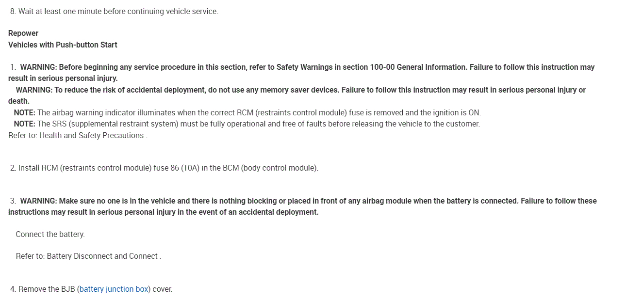The image size is (626, 300).
Task: Open Battery Disconnect and Connect reference
Action: point(102,256)
